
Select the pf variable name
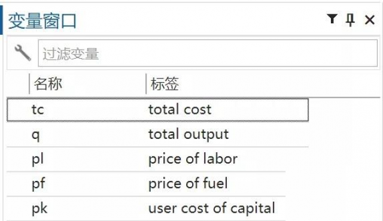(x=38, y=184)
